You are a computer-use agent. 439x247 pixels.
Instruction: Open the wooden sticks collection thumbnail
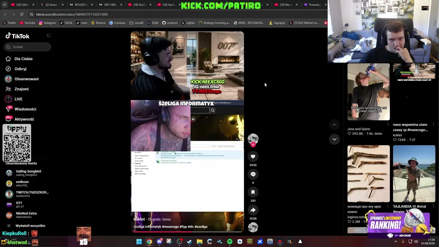coord(369,174)
